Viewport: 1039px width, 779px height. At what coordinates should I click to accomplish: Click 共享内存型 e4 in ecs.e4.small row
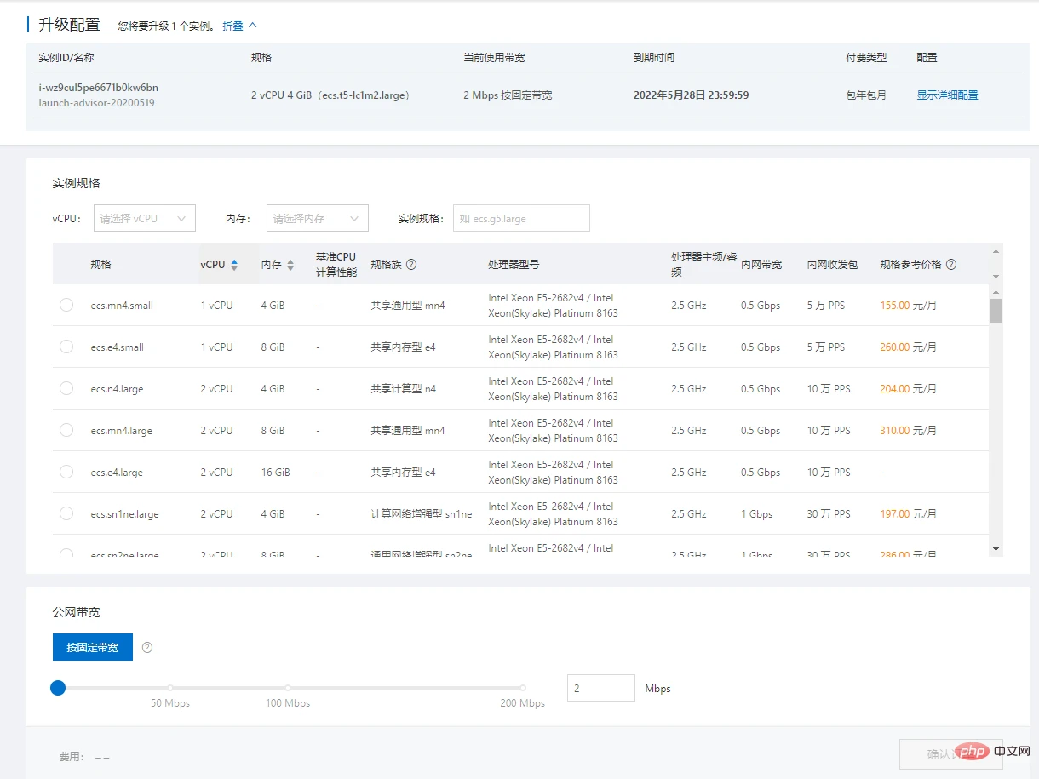point(403,347)
